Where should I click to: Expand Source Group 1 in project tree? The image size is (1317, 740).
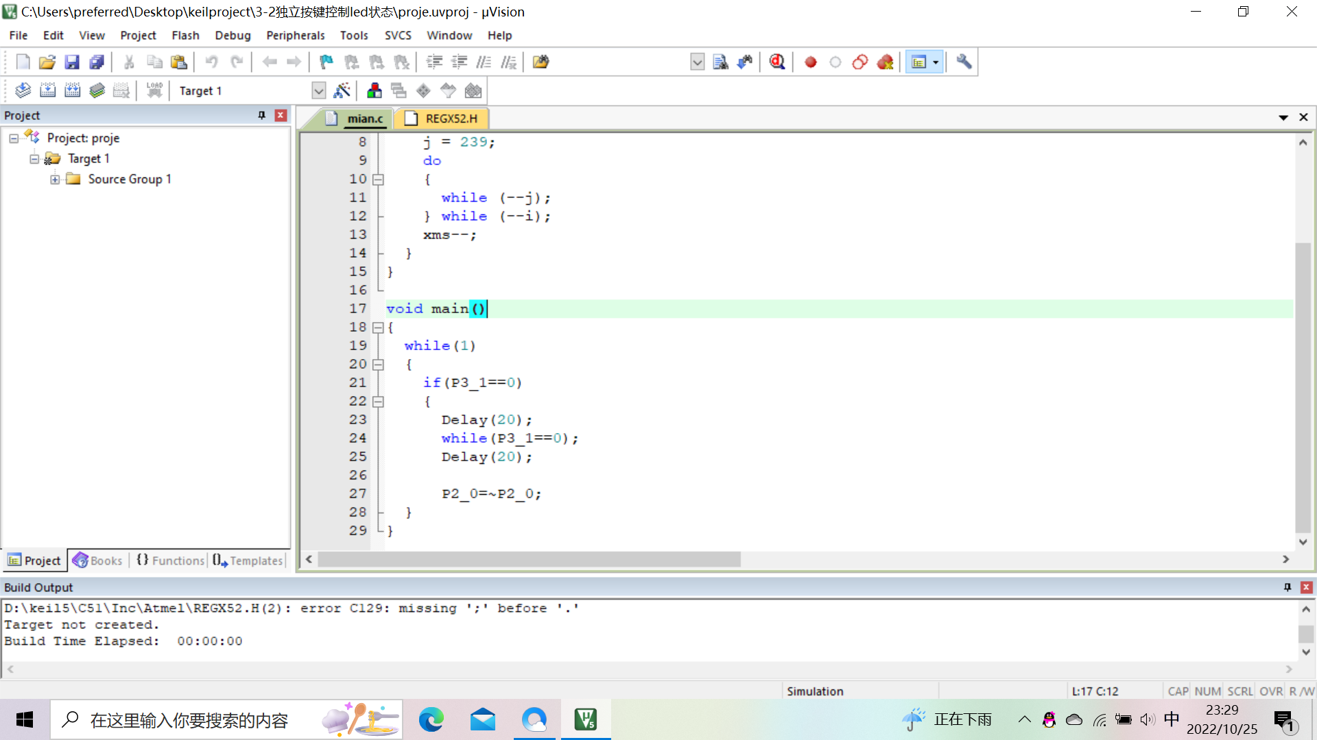[54, 180]
